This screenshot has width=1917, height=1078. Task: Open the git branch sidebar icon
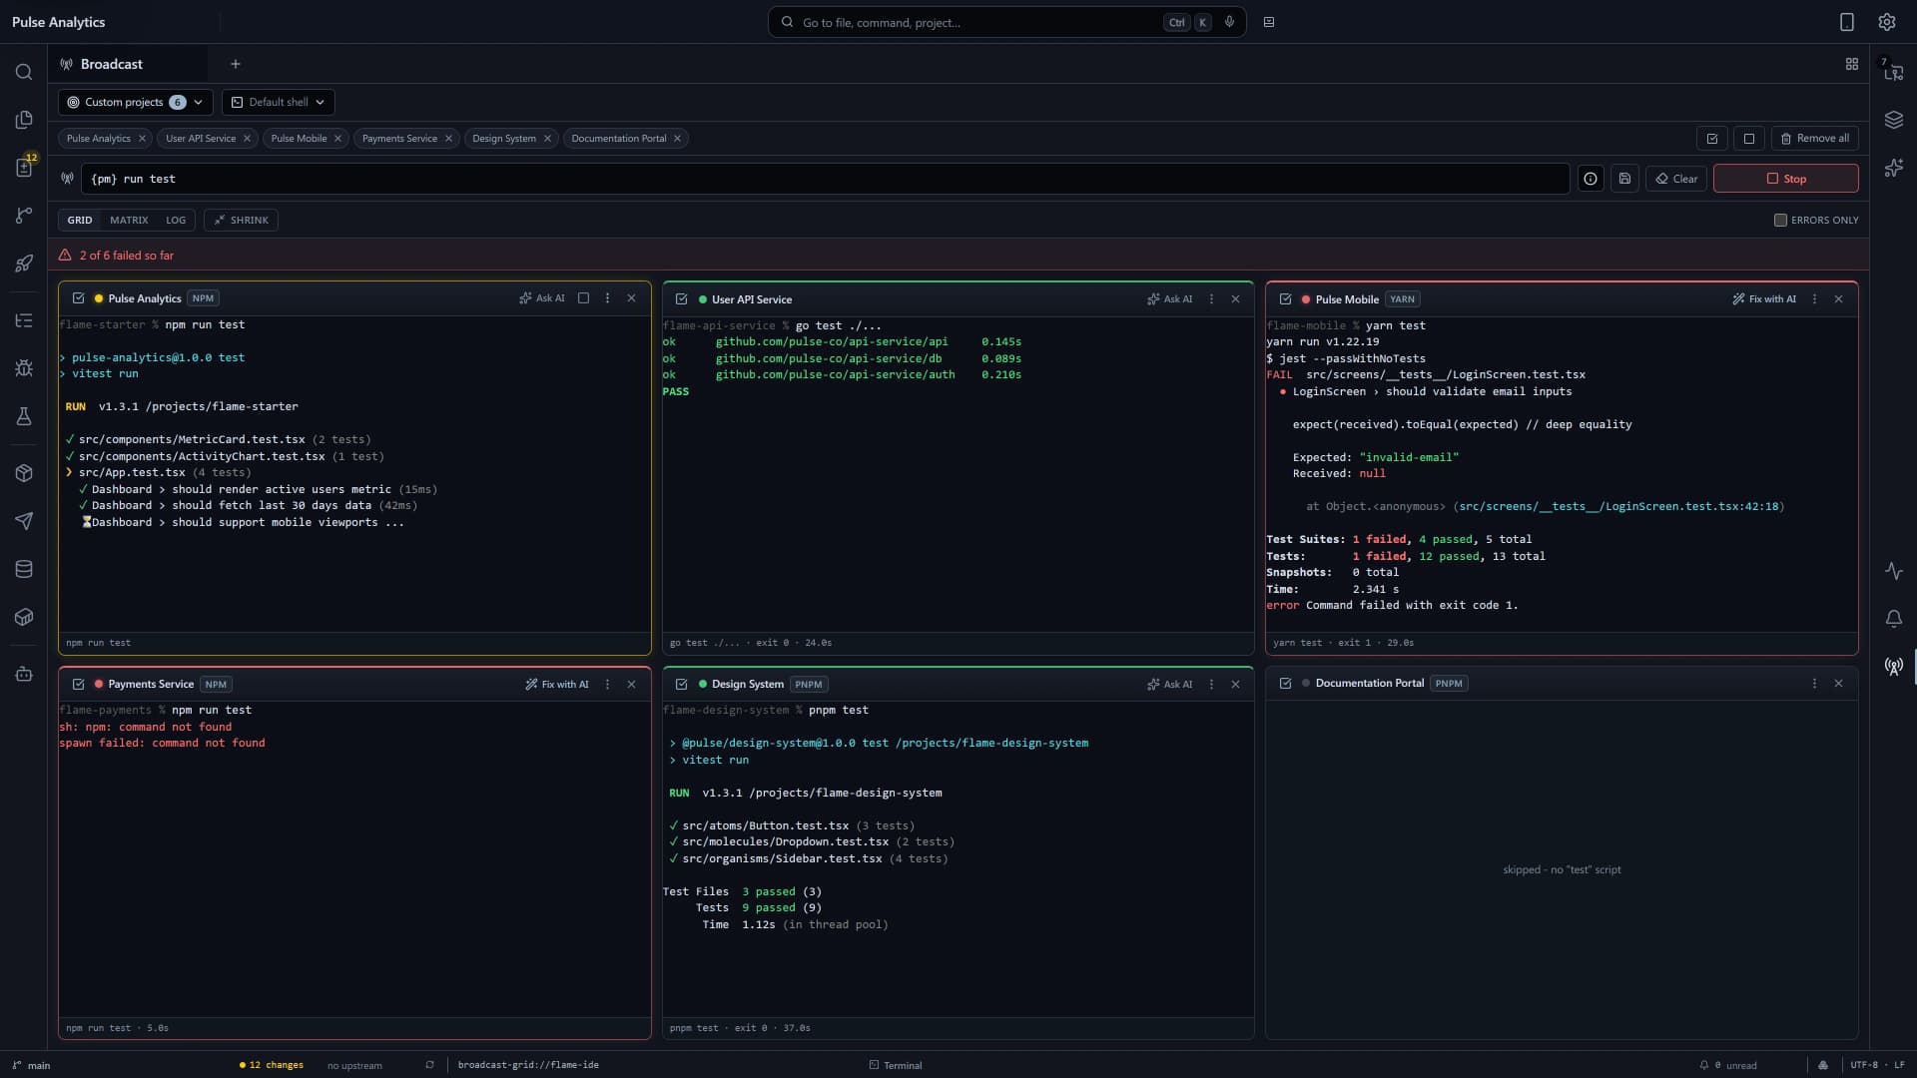coord(24,216)
